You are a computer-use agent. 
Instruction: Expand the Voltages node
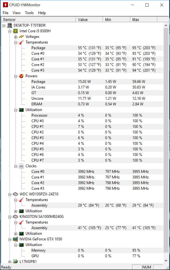16,37
